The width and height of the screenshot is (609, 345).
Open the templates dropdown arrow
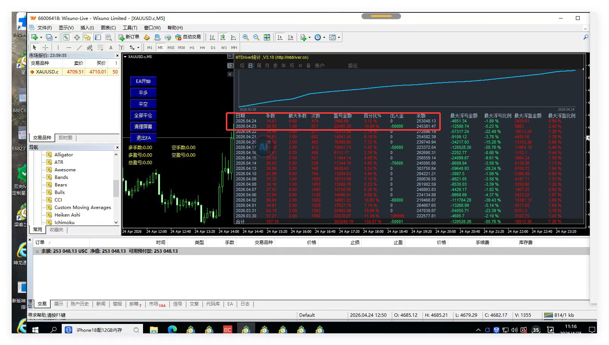click(x=339, y=38)
